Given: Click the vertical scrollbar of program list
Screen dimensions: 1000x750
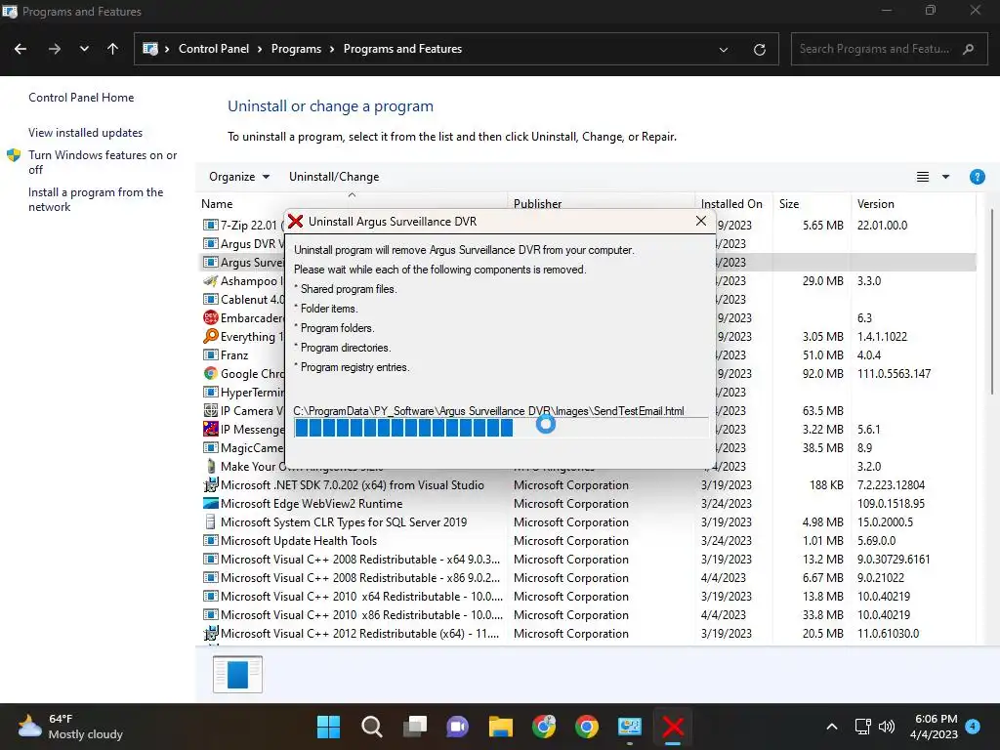Looking at the screenshot, I should (992, 300).
